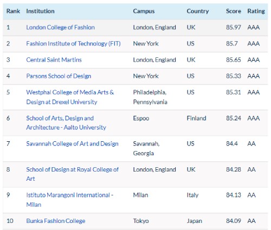271x230 pixels.
Task: Visit the Bunka Fashion College link
Action: point(56,221)
